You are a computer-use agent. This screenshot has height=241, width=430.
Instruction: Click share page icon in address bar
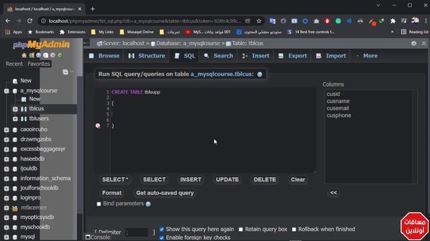(x=248, y=21)
